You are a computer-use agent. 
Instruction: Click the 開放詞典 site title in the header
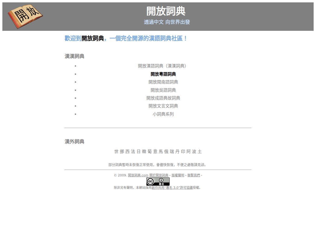[x=166, y=11]
